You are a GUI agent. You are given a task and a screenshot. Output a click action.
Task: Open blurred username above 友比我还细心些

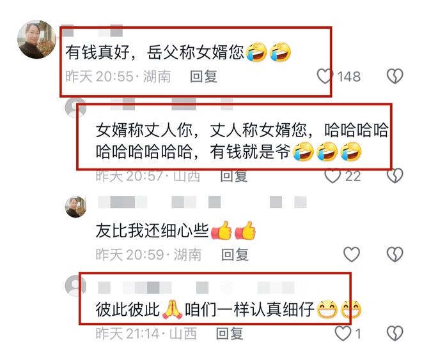pos(202,202)
